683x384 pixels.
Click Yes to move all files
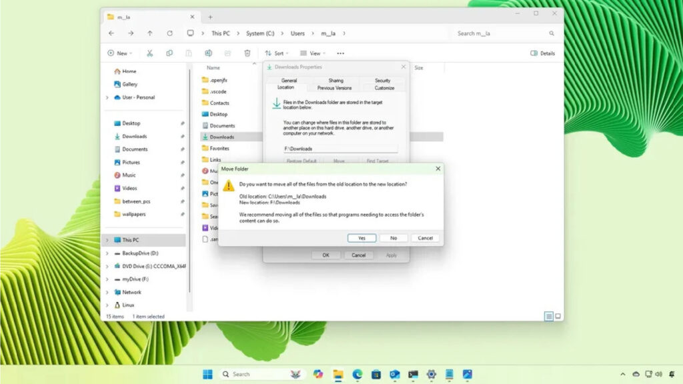click(x=362, y=238)
